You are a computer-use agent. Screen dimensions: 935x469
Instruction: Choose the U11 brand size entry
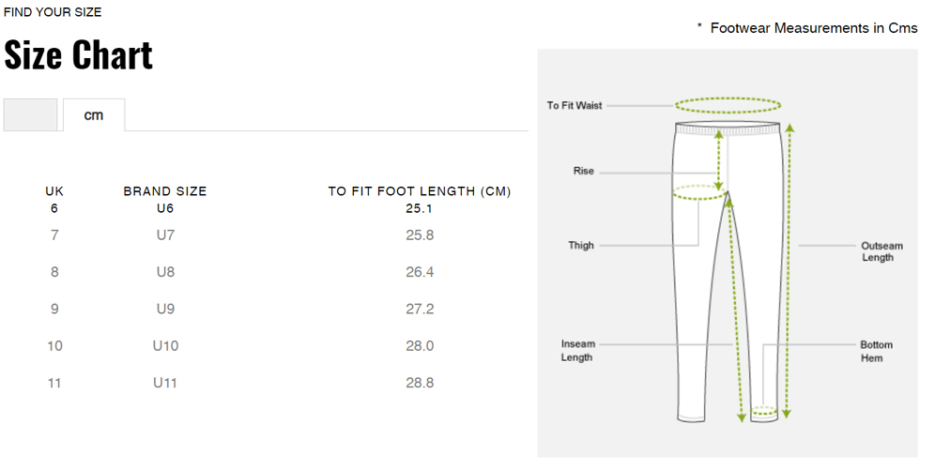point(165,383)
